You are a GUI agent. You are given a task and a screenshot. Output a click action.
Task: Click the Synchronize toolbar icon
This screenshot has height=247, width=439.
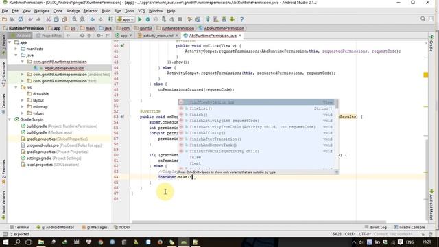click(x=21, y=19)
